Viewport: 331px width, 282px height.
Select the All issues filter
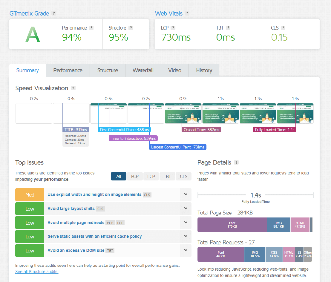coord(119,176)
